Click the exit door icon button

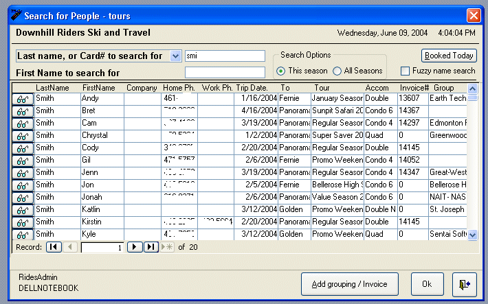tap(465, 284)
